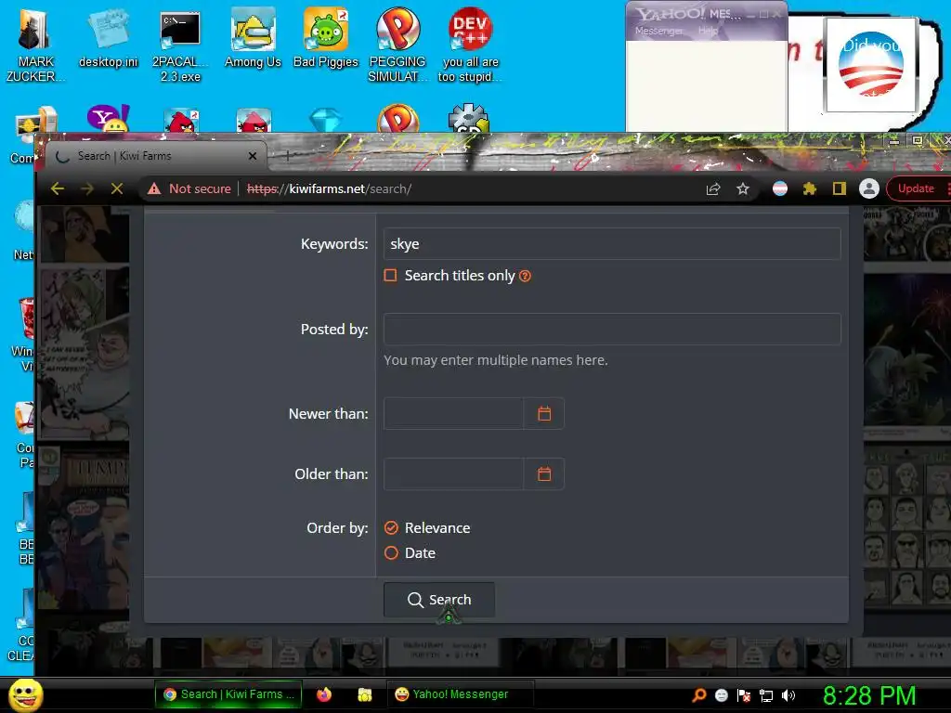The width and height of the screenshot is (951, 713).
Task: Click the tray magnifier search icon
Action: point(699,694)
